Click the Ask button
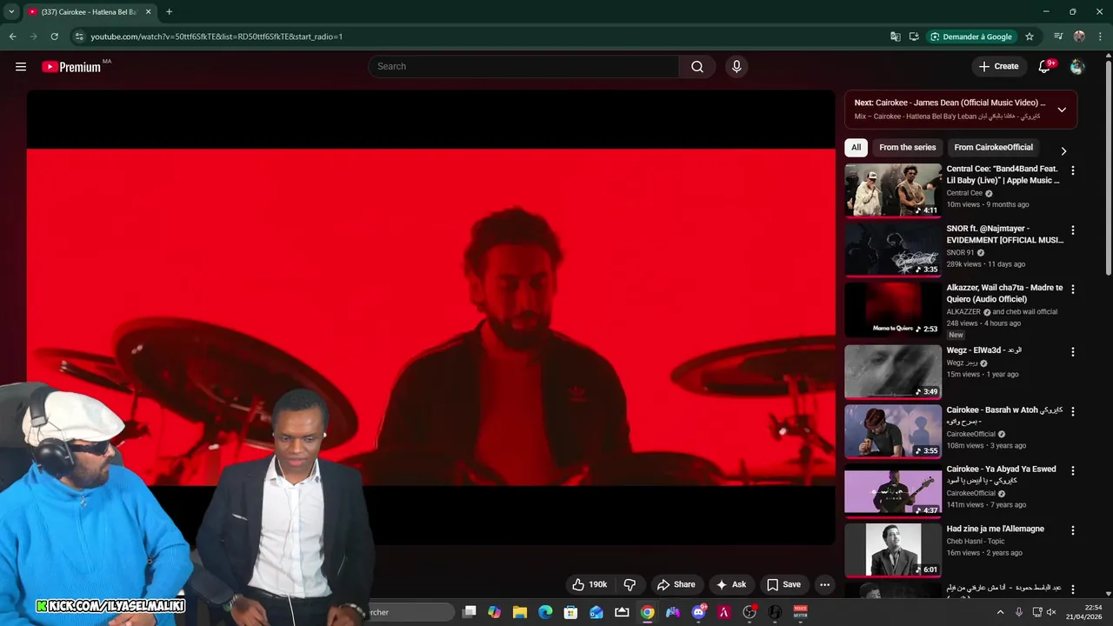 (730, 584)
